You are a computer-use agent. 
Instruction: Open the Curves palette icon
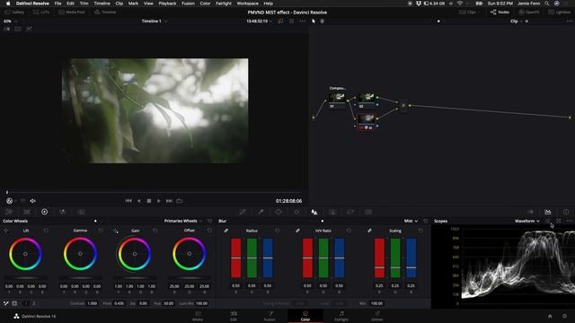pyautogui.click(x=243, y=212)
